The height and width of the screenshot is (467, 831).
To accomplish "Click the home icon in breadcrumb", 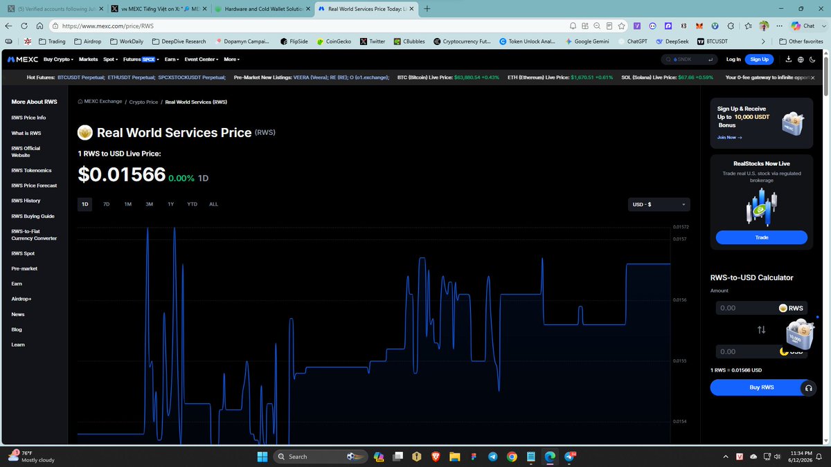I will pyautogui.click(x=80, y=102).
